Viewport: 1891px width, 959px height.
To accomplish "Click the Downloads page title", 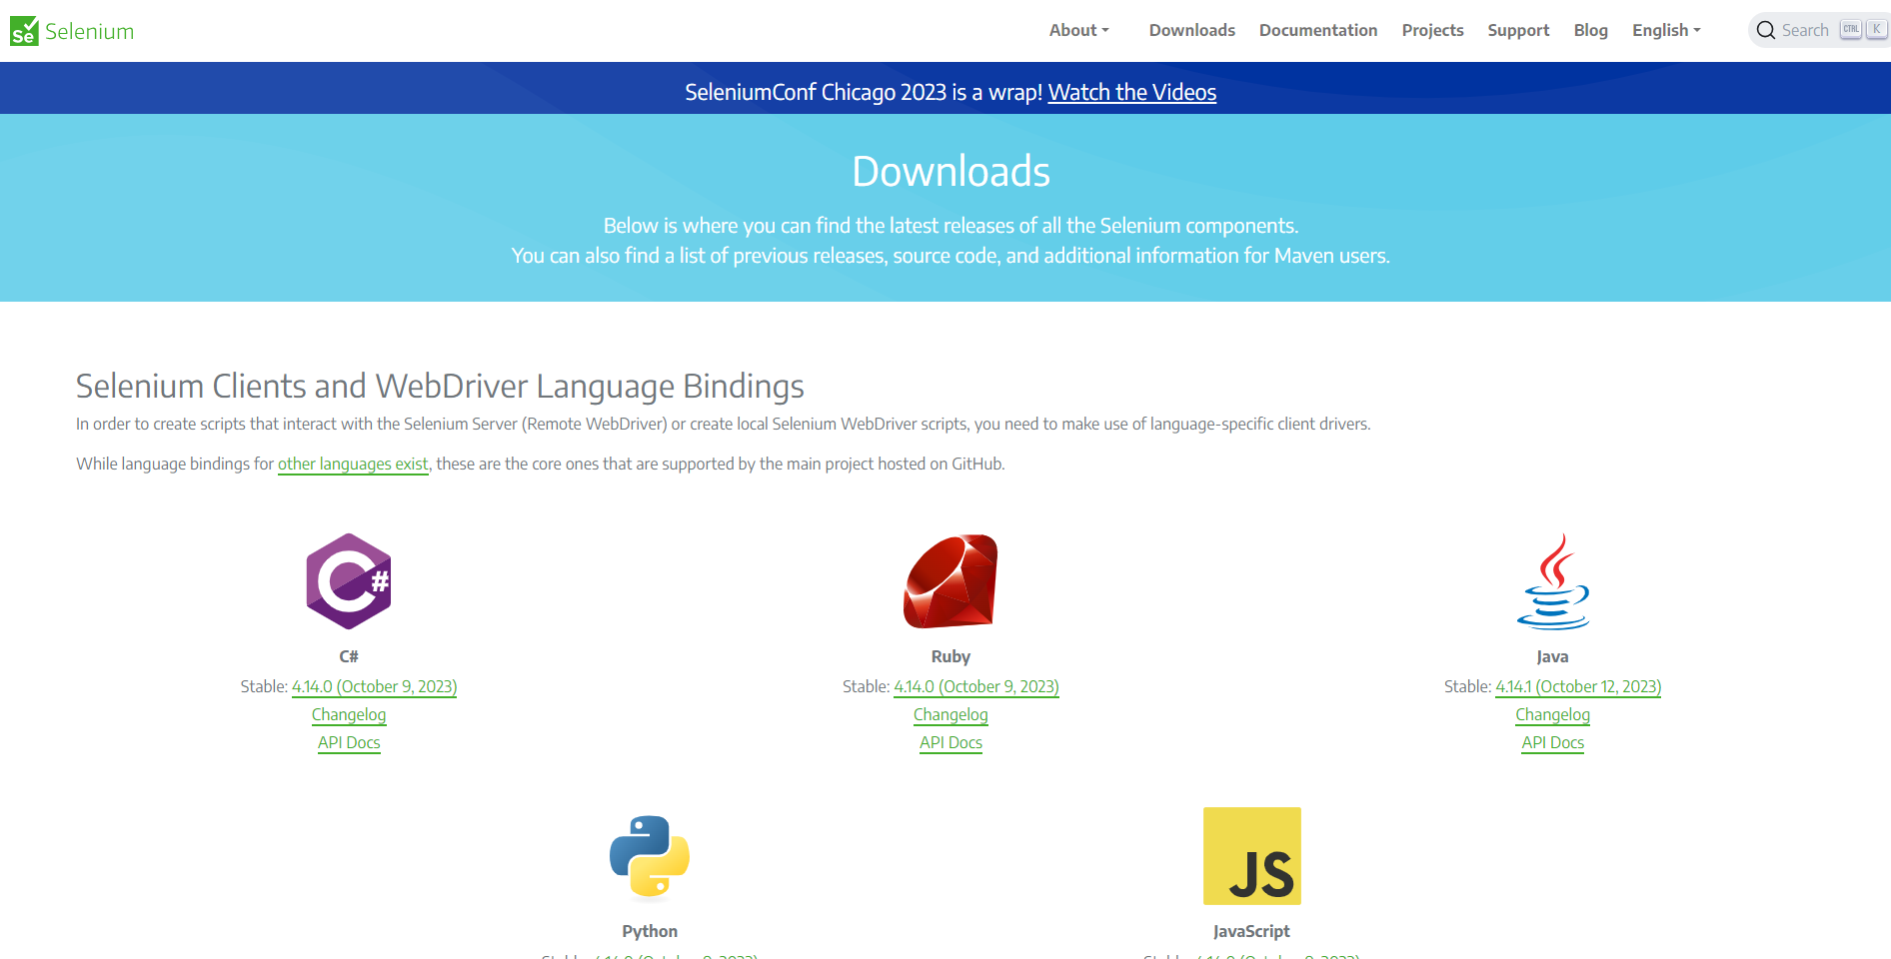I will pyautogui.click(x=950, y=171).
